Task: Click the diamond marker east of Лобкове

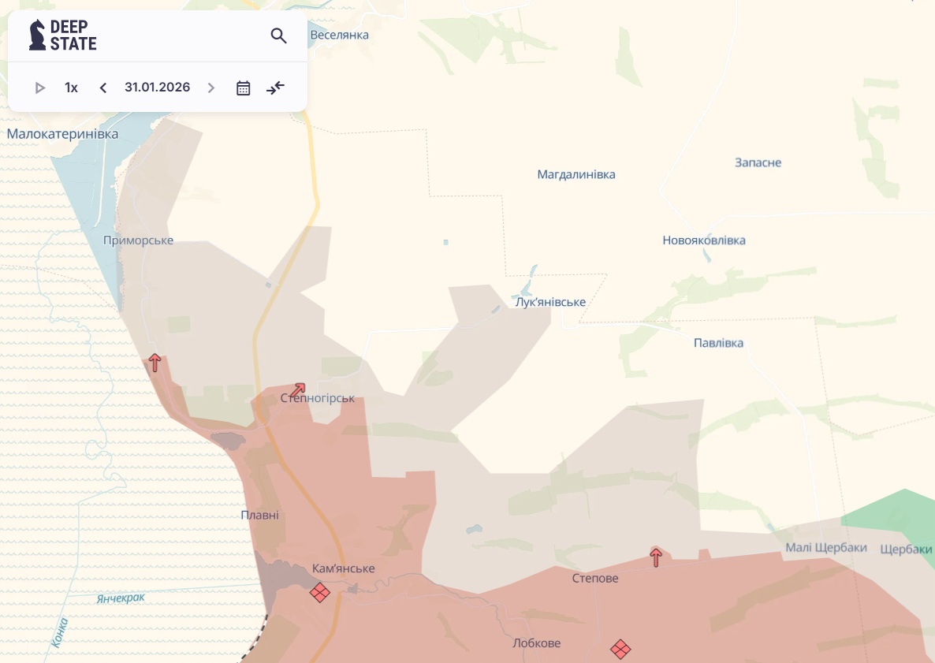Action: click(x=620, y=650)
